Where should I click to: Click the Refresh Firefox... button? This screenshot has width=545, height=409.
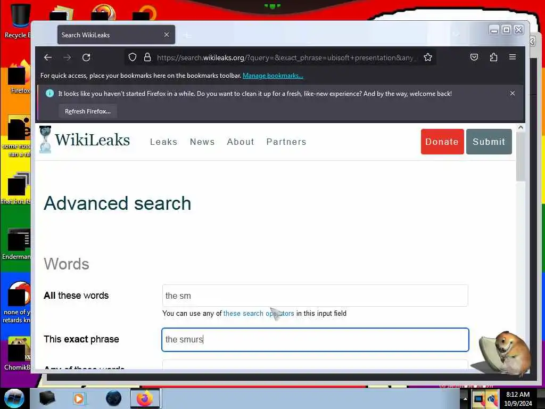(88, 111)
